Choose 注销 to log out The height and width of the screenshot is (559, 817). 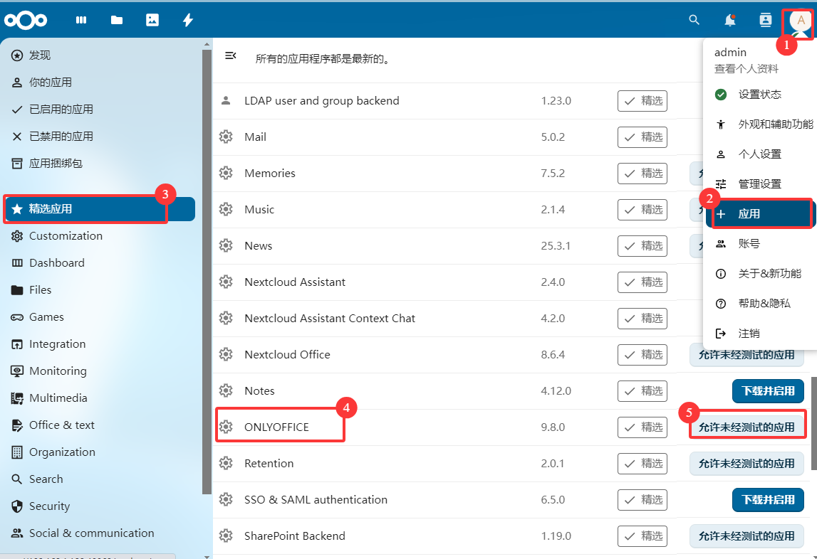click(x=749, y=334)
